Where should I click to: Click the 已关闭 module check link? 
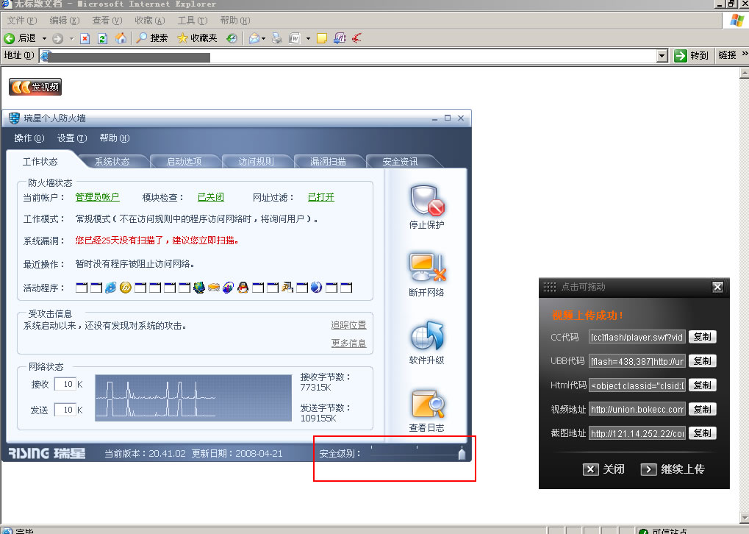pos(211,197)
